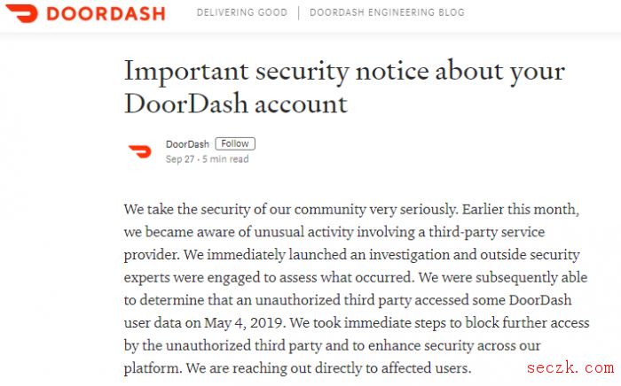Open the DoorDash Engineering Blog link
621x386 pixels.
387,12
